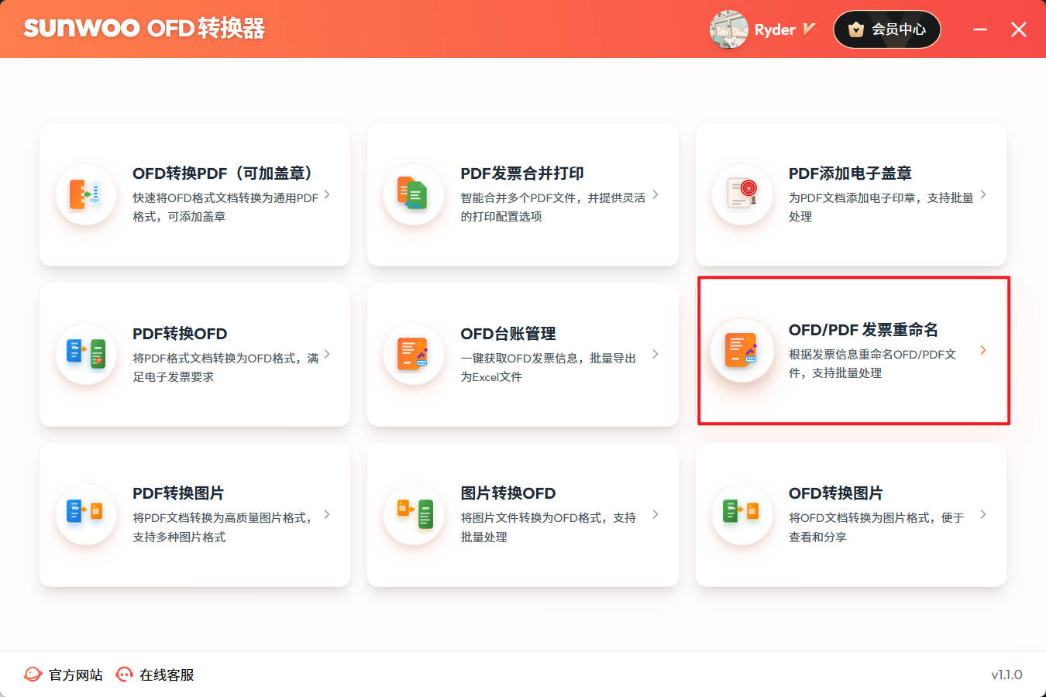Screen dimensions: 1046x697
Task: Select the PDF添加电子盖章 title
Action: pyautogui.click(x=850, y=173)
